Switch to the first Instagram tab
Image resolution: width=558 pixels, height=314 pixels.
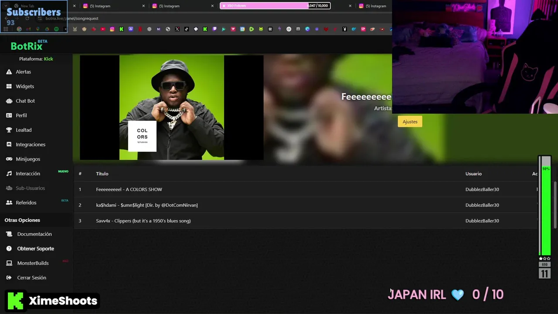tap(111, 6)
